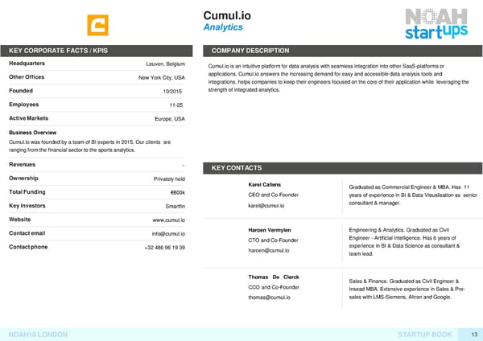
Task: Click the haroen@cumul.io email address
Action: (x=270, y=251)
